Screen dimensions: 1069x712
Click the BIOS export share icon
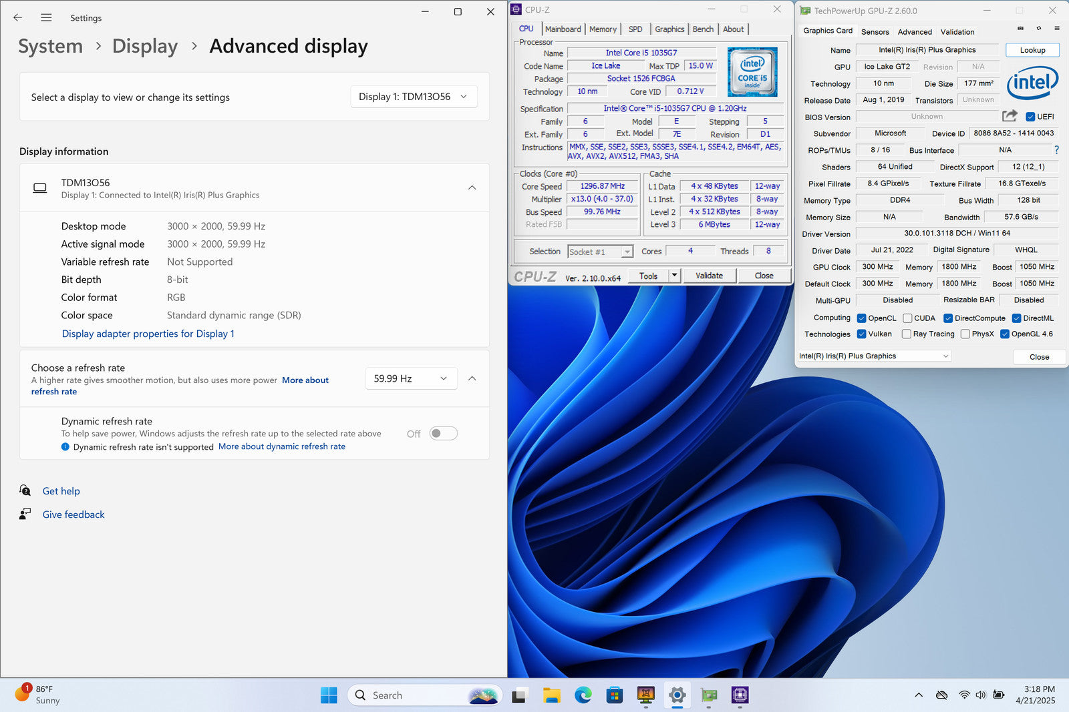click(1010, 116)
